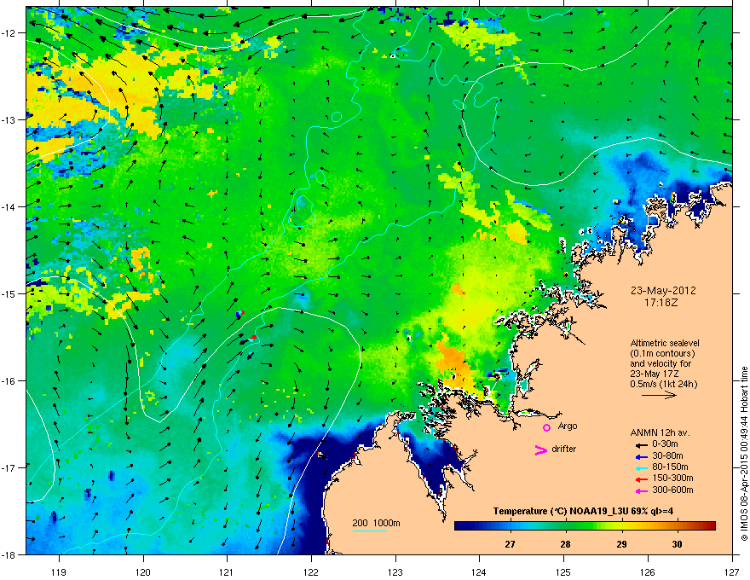
Task: Click the 0.5m/s velocity scale arrow
Action: point(659,395)
